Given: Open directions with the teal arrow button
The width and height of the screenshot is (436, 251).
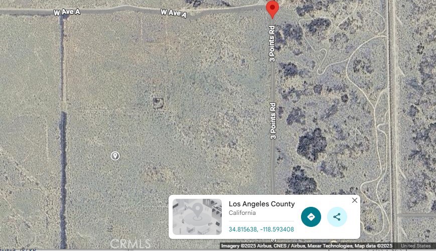Looking at the screenshot, I should coord(311,217).
